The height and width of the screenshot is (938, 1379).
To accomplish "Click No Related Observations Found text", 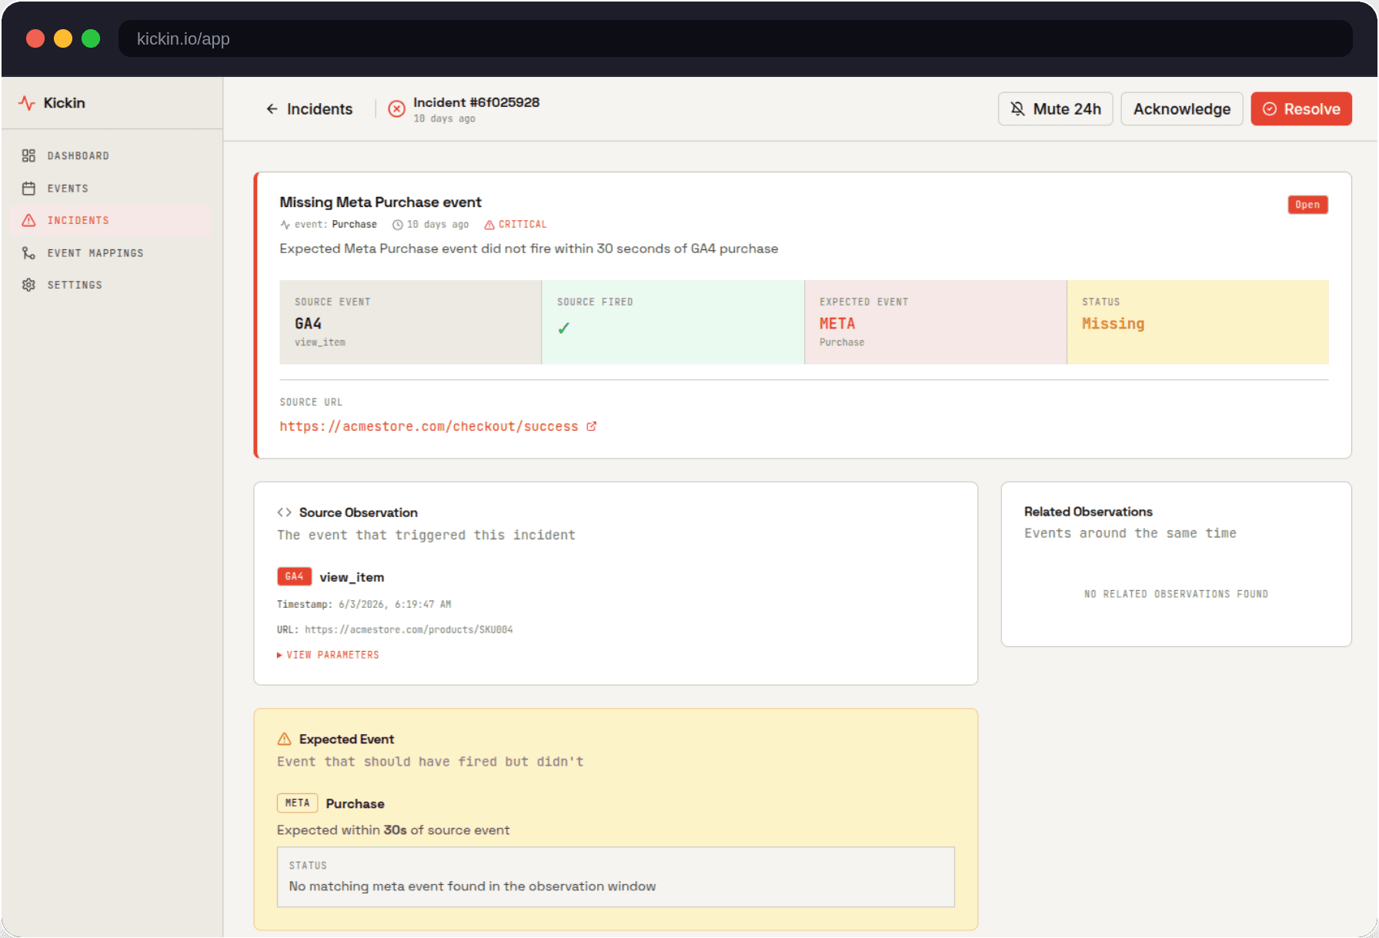I will tap(1176, 594).
